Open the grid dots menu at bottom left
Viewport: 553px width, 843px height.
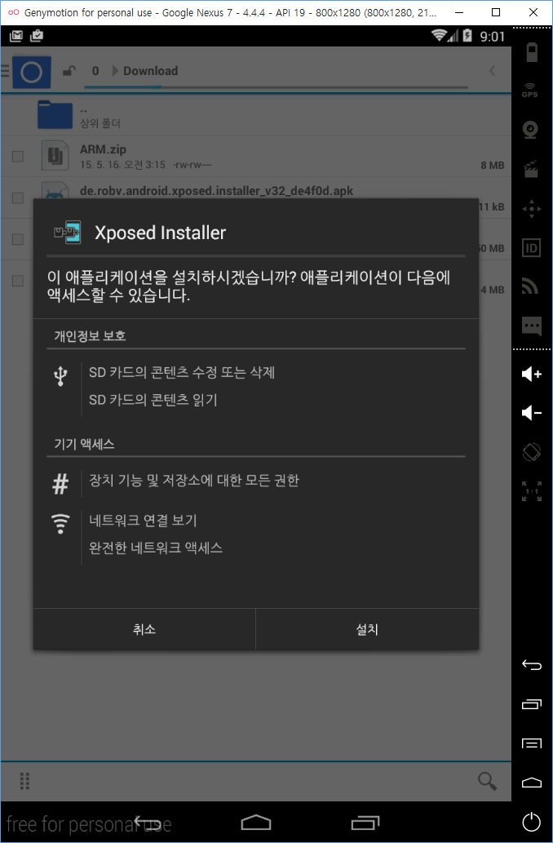[24, 781]
